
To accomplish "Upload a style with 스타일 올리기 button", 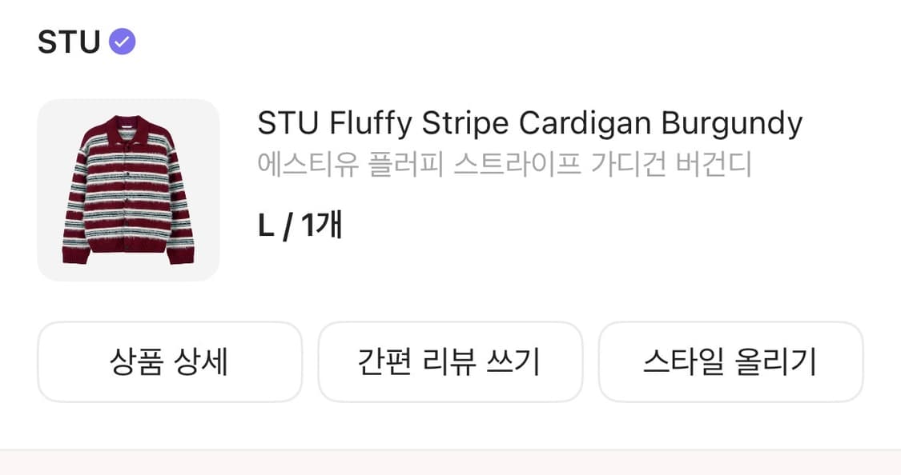I will coord(730,361).
